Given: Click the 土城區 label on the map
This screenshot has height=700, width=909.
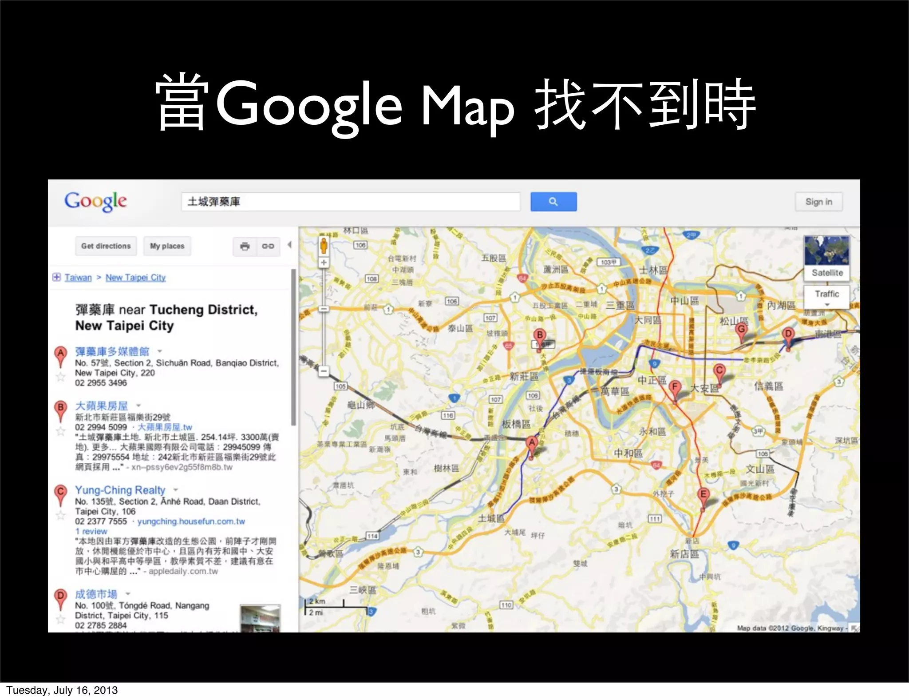Looking at the screenshot, I should [x=491, y=518].
